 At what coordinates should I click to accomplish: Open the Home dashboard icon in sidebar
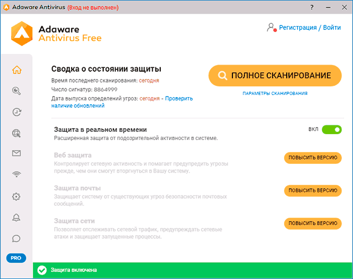17,69
